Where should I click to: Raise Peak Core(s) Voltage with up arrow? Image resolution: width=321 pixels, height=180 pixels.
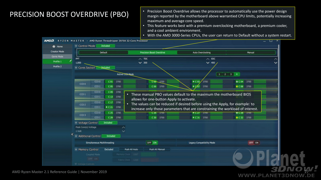click(x=123, y=127)
